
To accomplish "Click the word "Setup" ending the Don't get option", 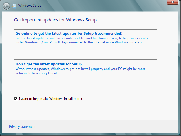I will click(x=77, y=64).
